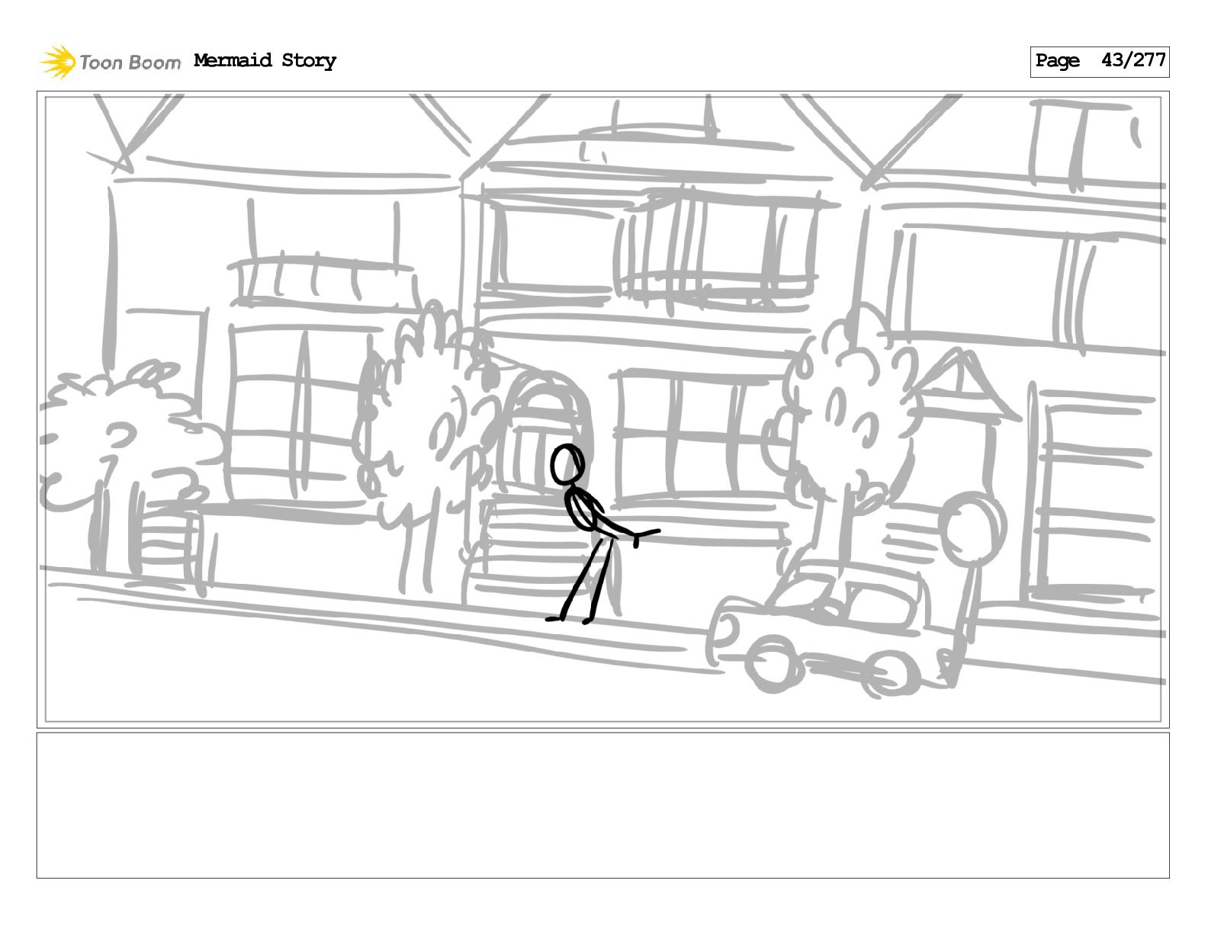Viewport: 1208px width, 933px height.
Task: Select the 'Mermaid Story' title text
Action: point(265,61)
